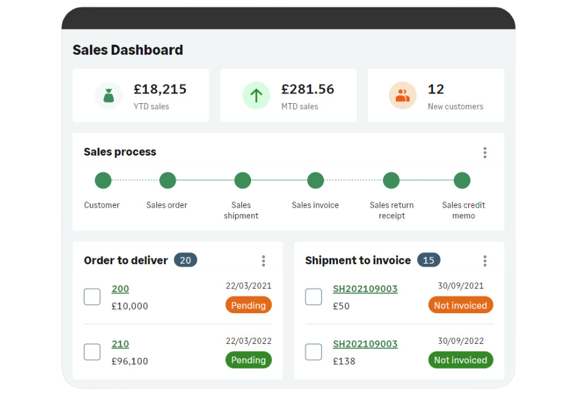Check the box for the £138 shipment
Screen dimensions: 578x397
coord(313,352)
